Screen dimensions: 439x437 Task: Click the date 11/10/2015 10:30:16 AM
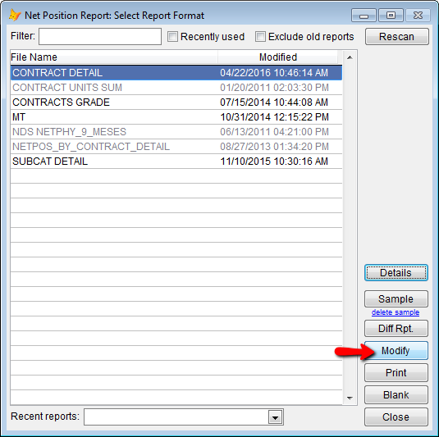[274, 162]
